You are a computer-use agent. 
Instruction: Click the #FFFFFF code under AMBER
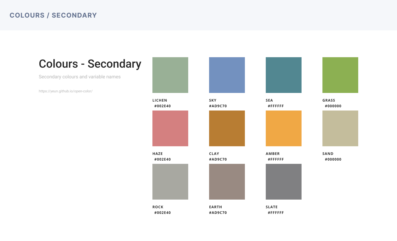(276, 159)
